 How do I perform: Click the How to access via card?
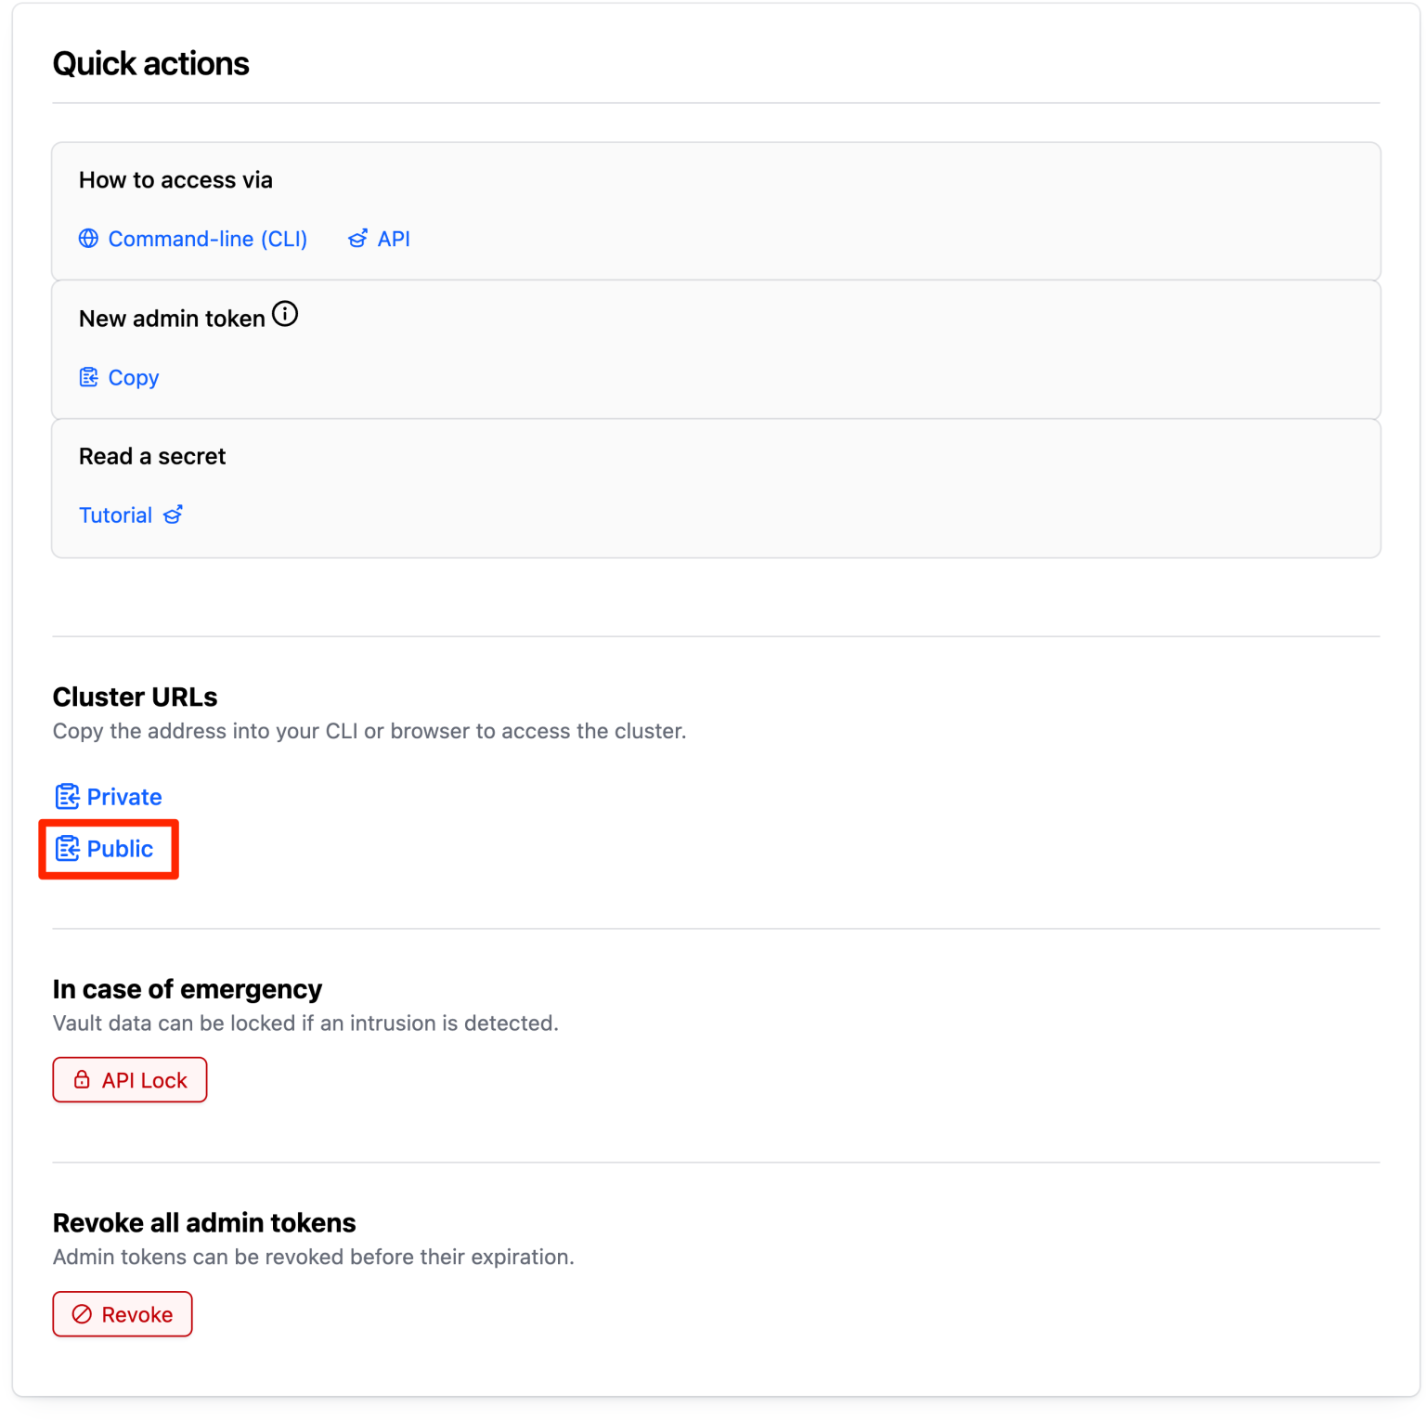point(715,211)
